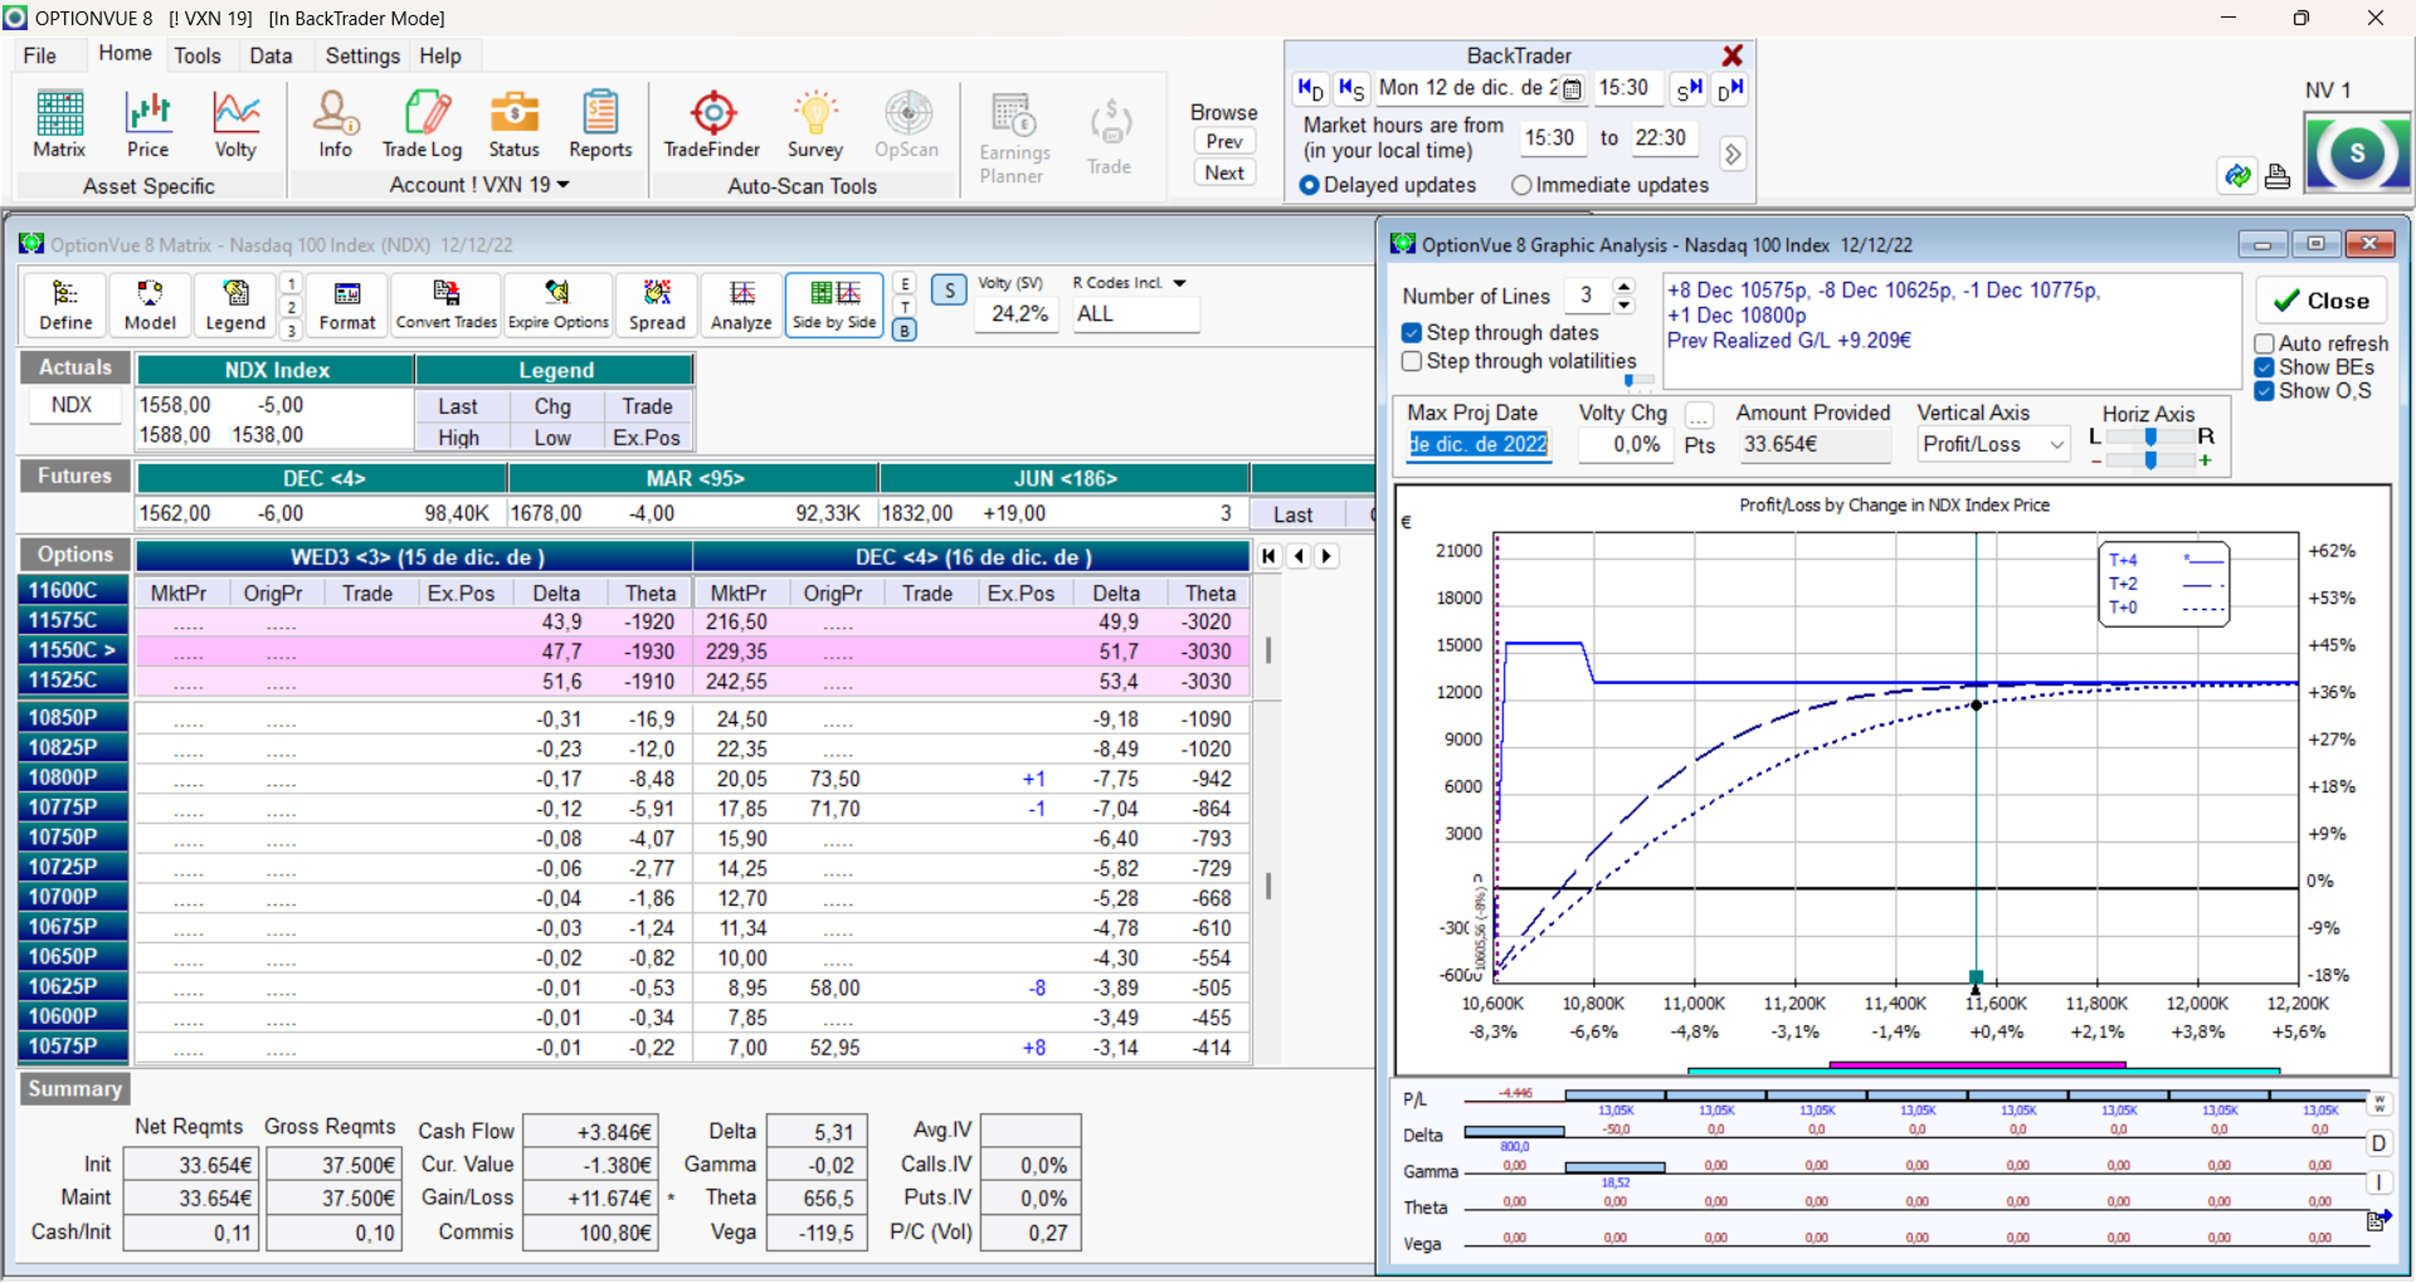Click the Options section label
Image resolution: width=2416 pixels, height=1283 pixels.
[x=74, y=553]
